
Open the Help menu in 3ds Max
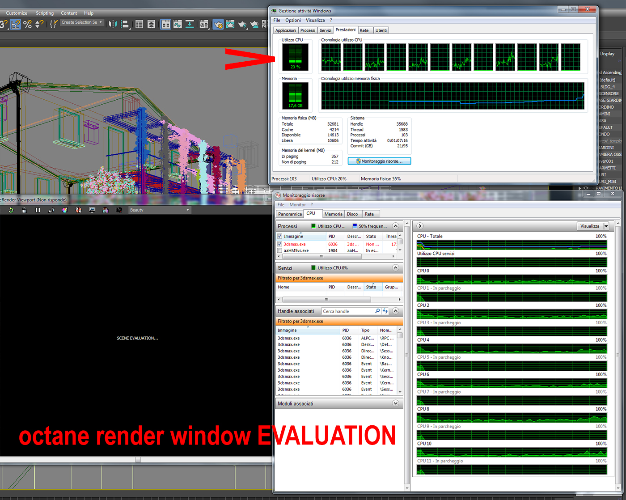(x=89, y=13)
